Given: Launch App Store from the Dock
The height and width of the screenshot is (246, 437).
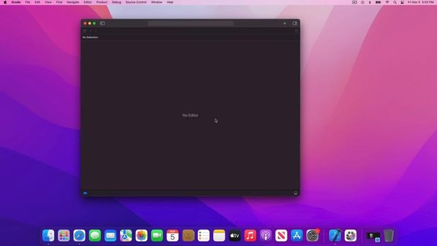Looking at the screenshot, I should 297,236.
